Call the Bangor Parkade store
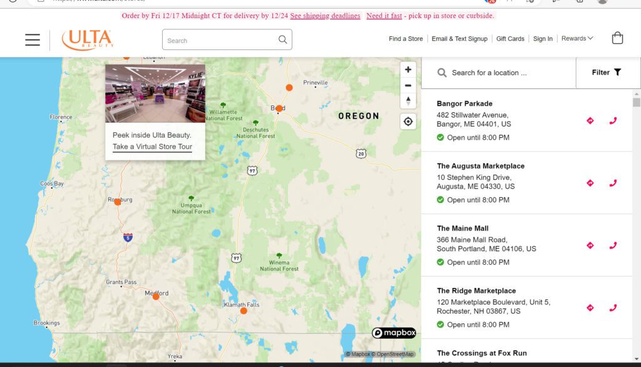The image size is (641, 367). tap(613, 121)
